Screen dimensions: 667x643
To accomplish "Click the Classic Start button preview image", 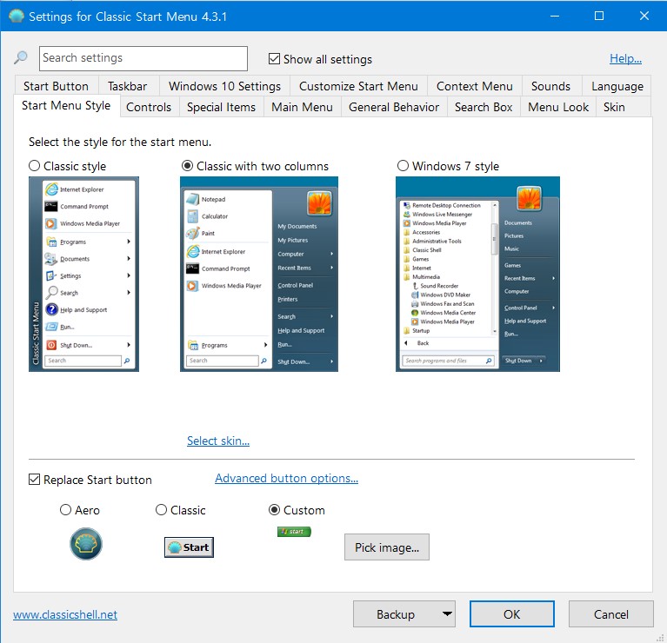I will pos(189,547).
